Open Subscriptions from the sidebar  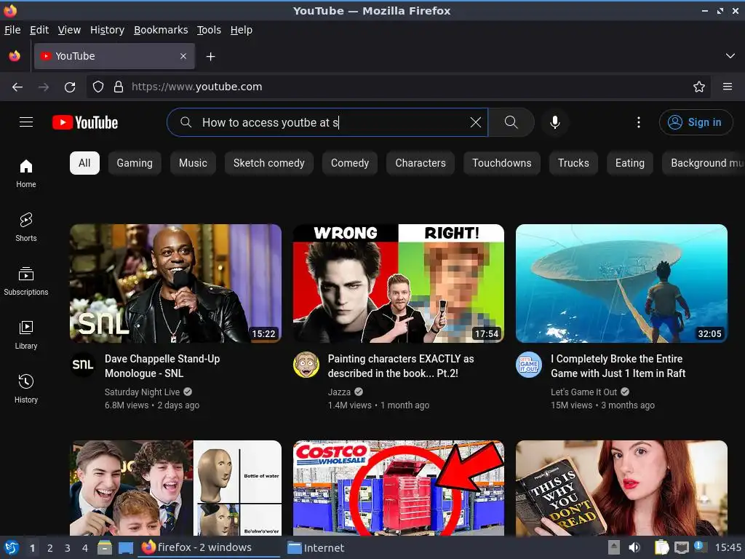click(x=26, y=282)
